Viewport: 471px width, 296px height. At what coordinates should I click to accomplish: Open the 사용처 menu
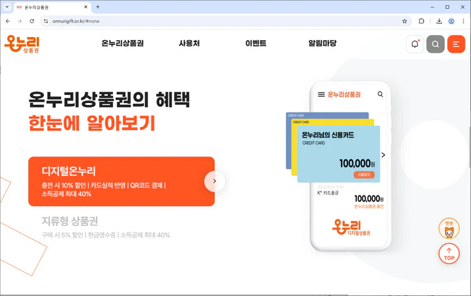189,43
